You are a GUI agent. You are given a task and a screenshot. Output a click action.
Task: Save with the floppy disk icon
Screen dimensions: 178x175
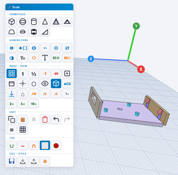12,161
